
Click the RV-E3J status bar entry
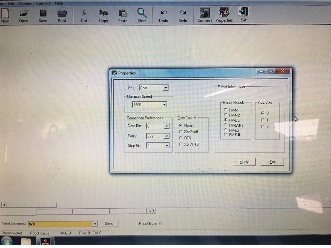(65, 233)
